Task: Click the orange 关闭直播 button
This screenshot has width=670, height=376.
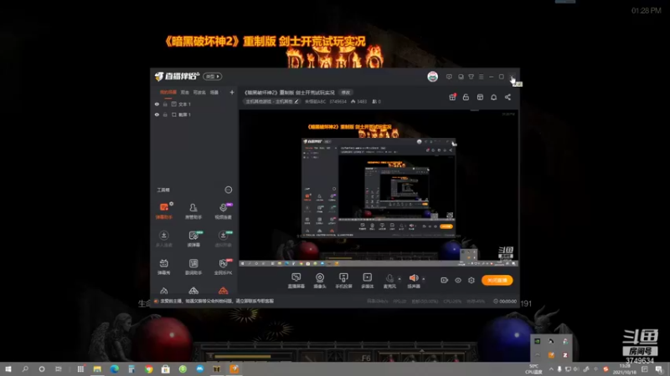Action: click(497, 280)
